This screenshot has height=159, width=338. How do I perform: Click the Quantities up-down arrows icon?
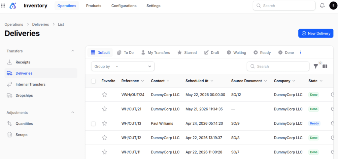(10, 123)
